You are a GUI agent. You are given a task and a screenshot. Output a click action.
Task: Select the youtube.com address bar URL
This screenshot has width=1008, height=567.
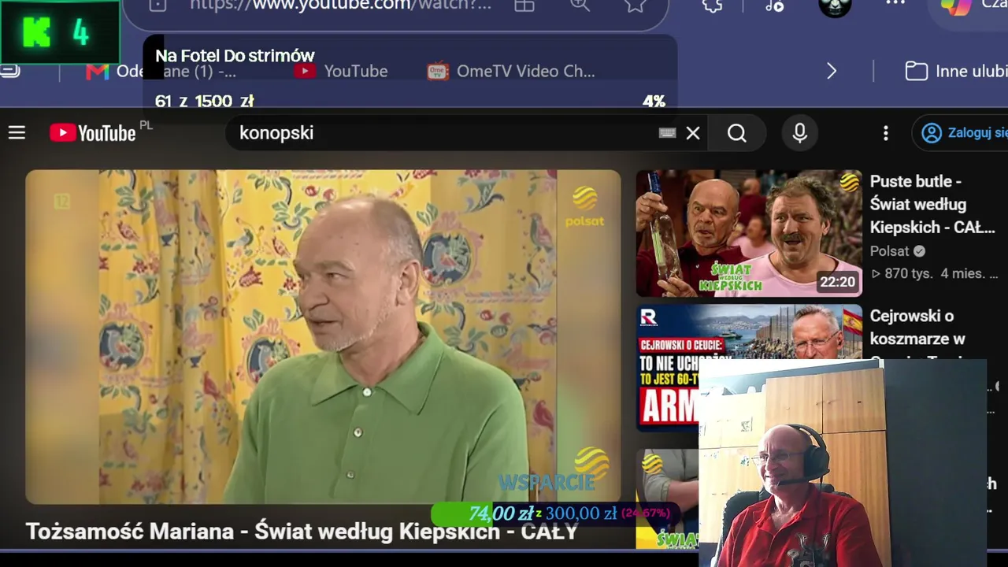point(340,5)
